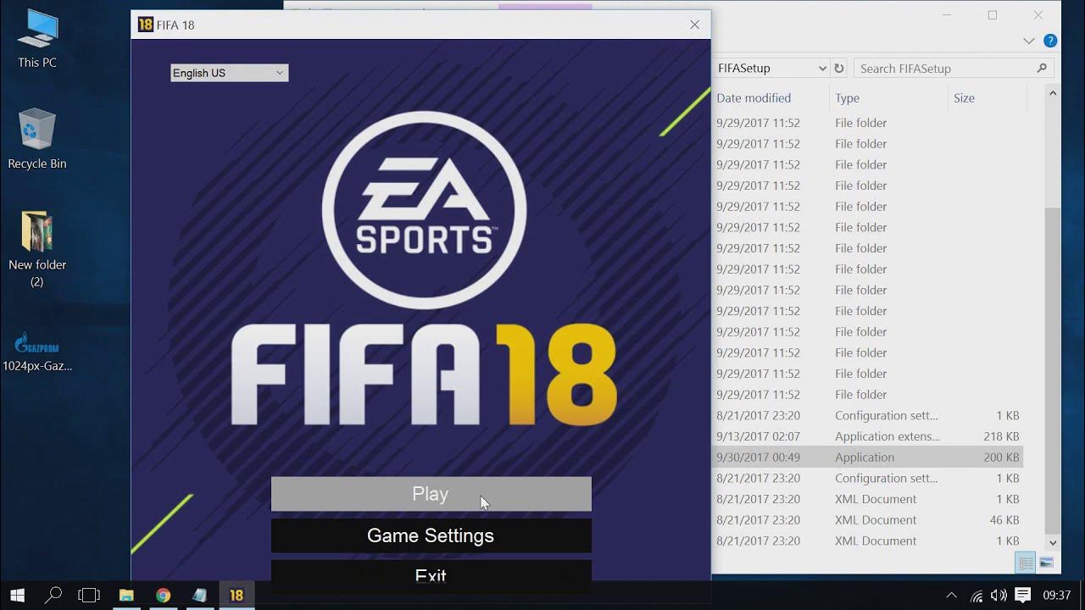The height and width of the screenshot is (610, 1085).
Task: Switch Explorer to details view
Action: coord(1026,563)
